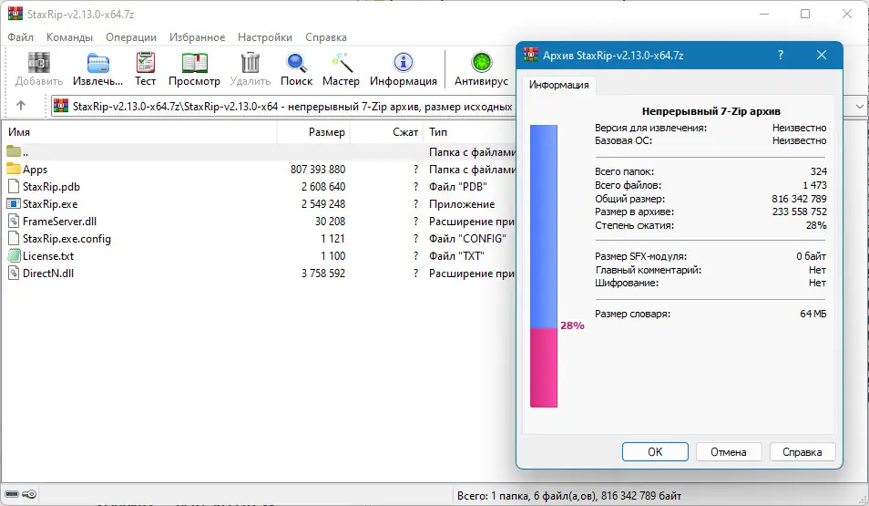The height and width of the screenshot is (506, 869).
Task: Open the Поиск search tool
Action: pos(297,63)
